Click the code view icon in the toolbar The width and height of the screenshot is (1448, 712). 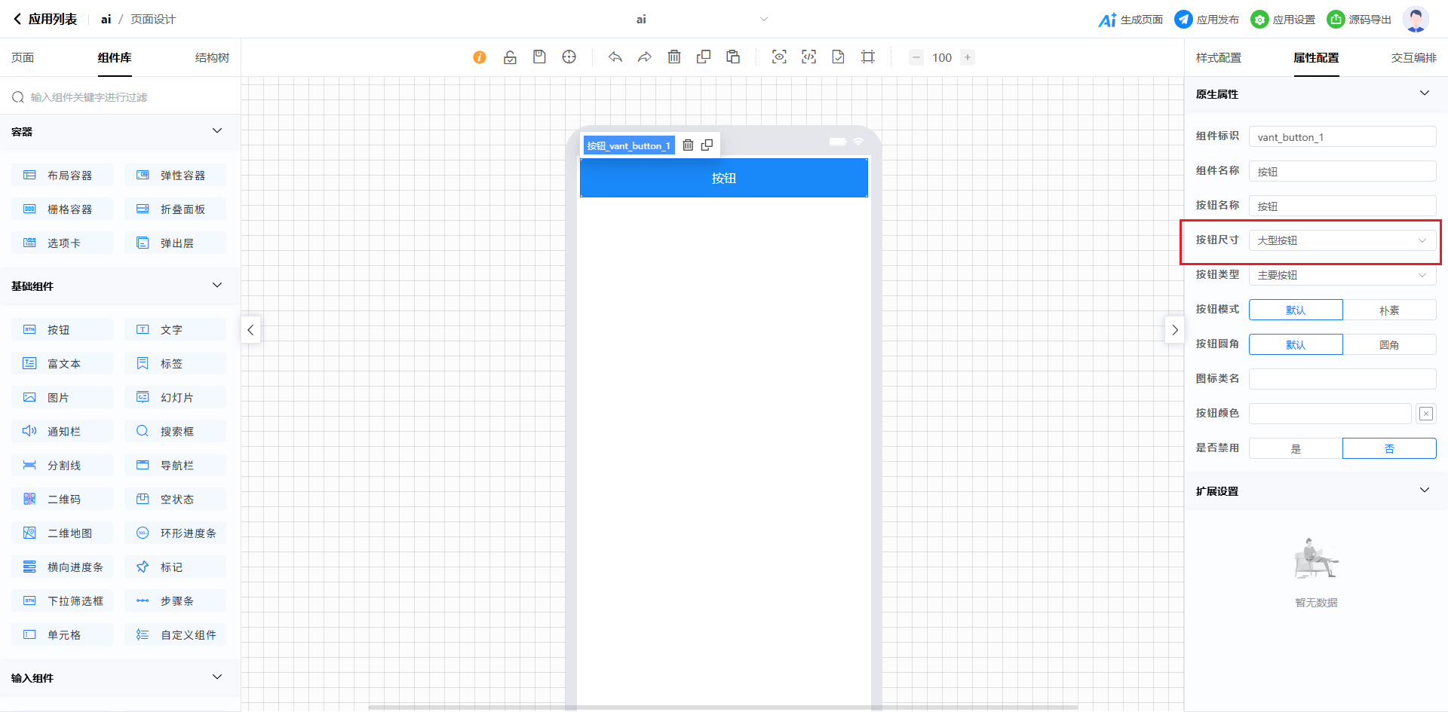[x=808, y=57]
